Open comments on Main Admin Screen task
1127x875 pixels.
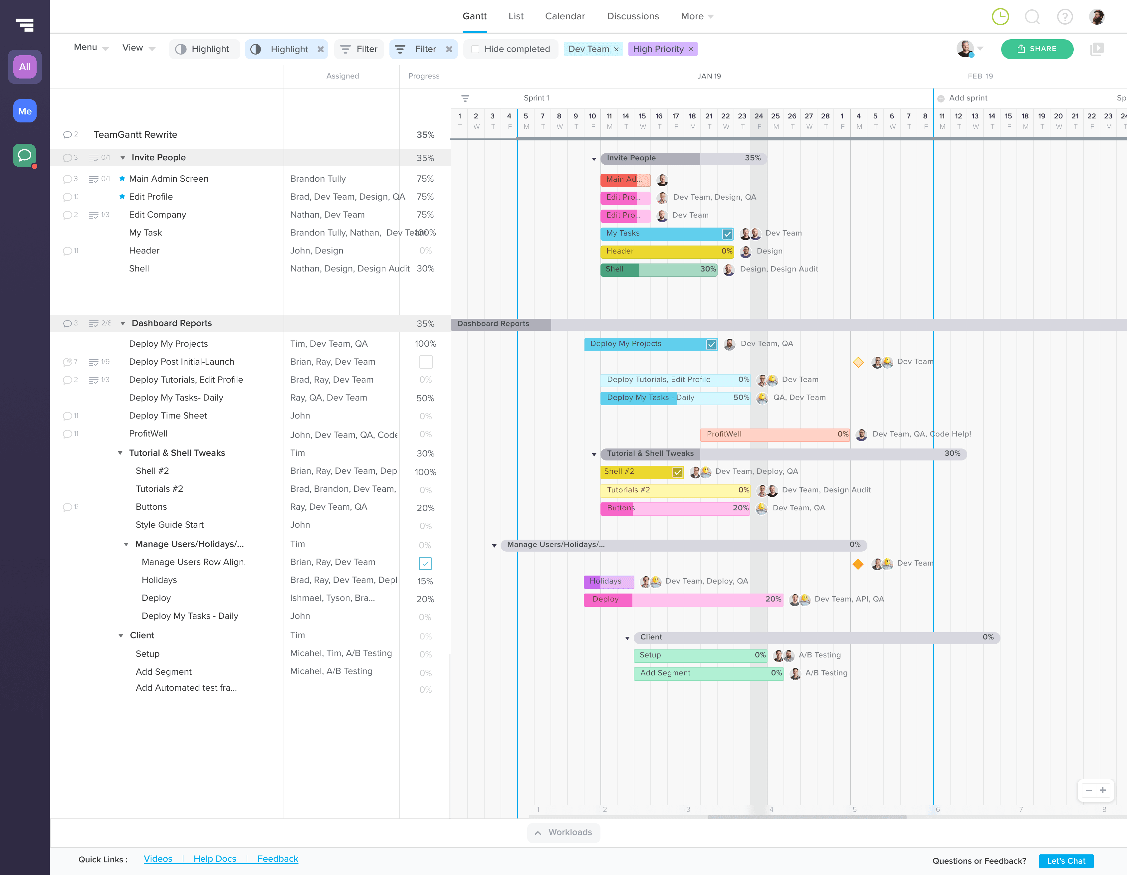tap(68, 179)
